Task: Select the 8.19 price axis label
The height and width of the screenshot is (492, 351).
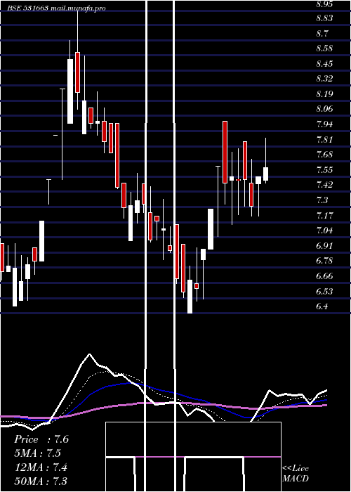Action: (324, 93)
